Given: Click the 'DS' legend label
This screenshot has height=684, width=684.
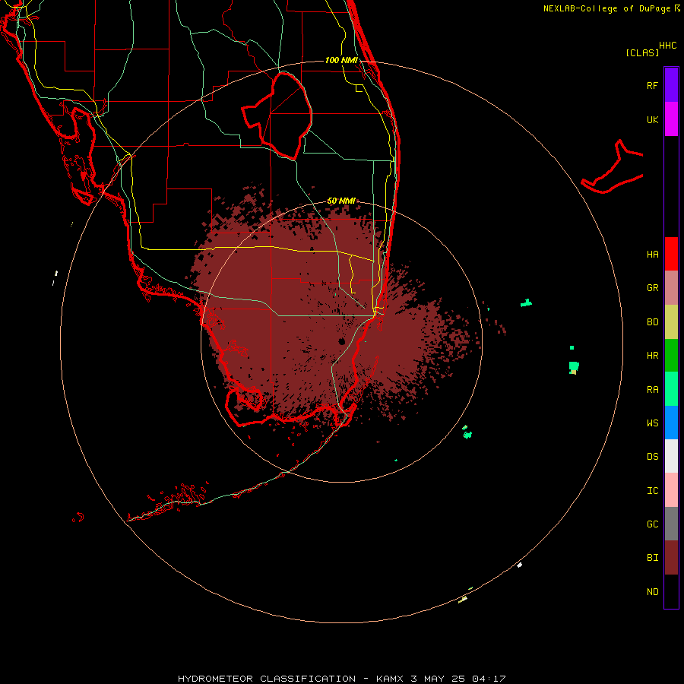Looking at the screenshot, I should (x=652, y=457).
